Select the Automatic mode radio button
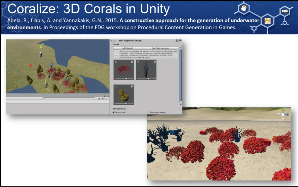The width and height of the screenshot is (298, 187). [149, 112]
